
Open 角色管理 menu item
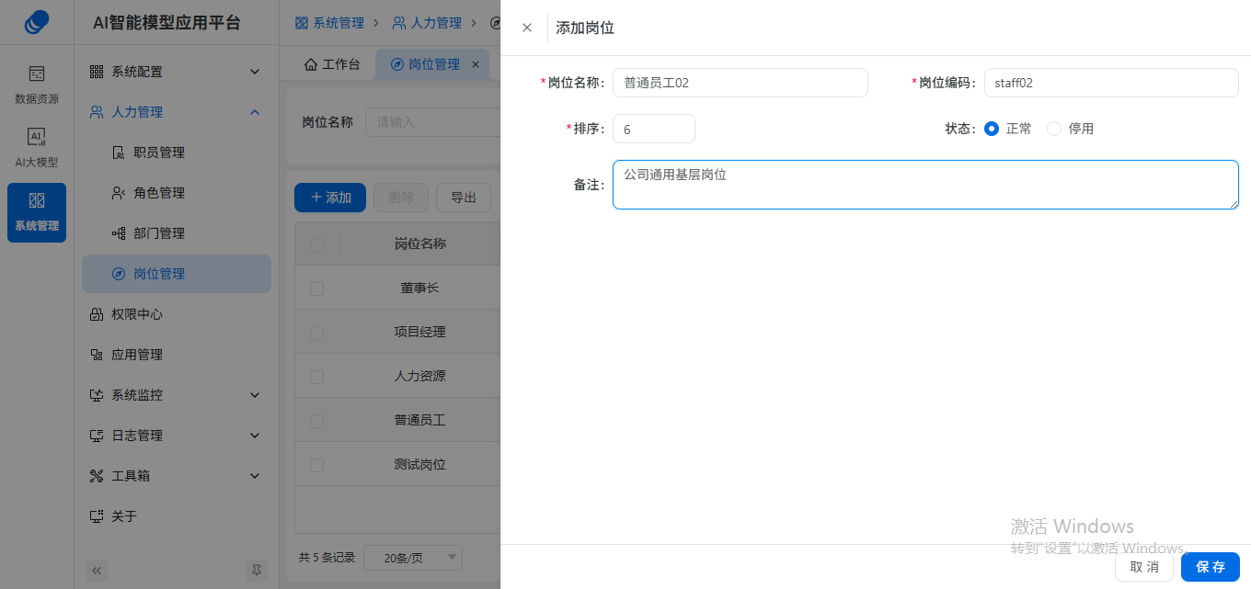click(x=177, y=193)
